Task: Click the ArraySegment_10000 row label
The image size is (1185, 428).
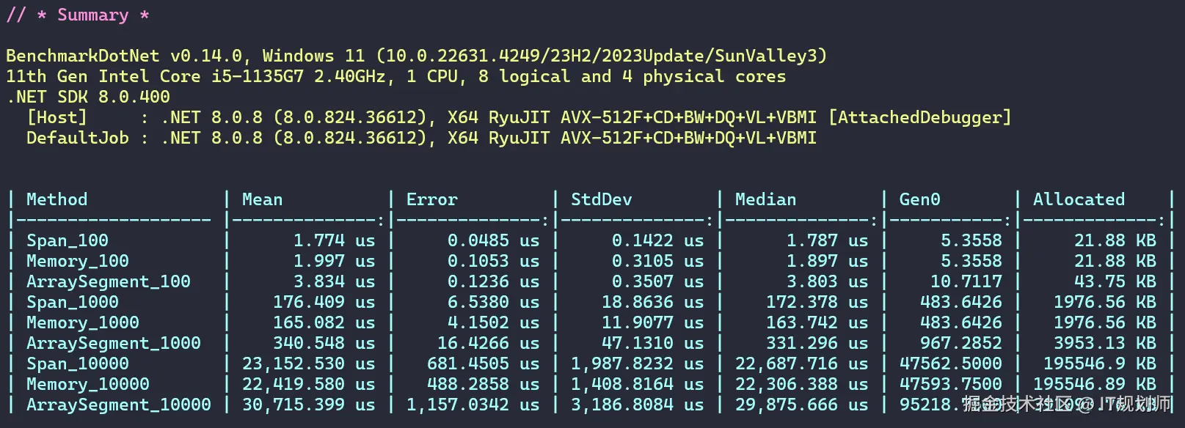Action: pyautogui.click(x=119, y=405)
